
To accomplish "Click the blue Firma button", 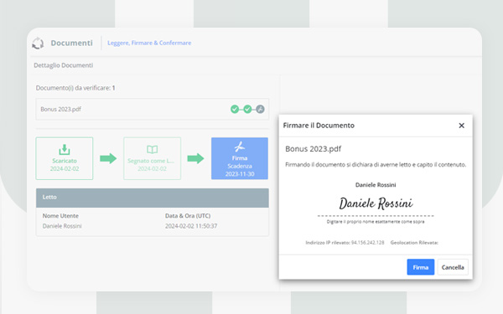I will click(x=421, y=267).
